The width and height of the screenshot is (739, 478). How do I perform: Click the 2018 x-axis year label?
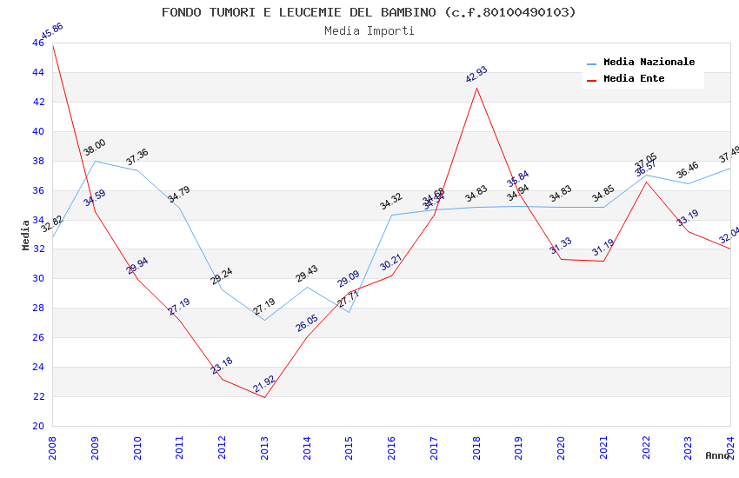476,448
